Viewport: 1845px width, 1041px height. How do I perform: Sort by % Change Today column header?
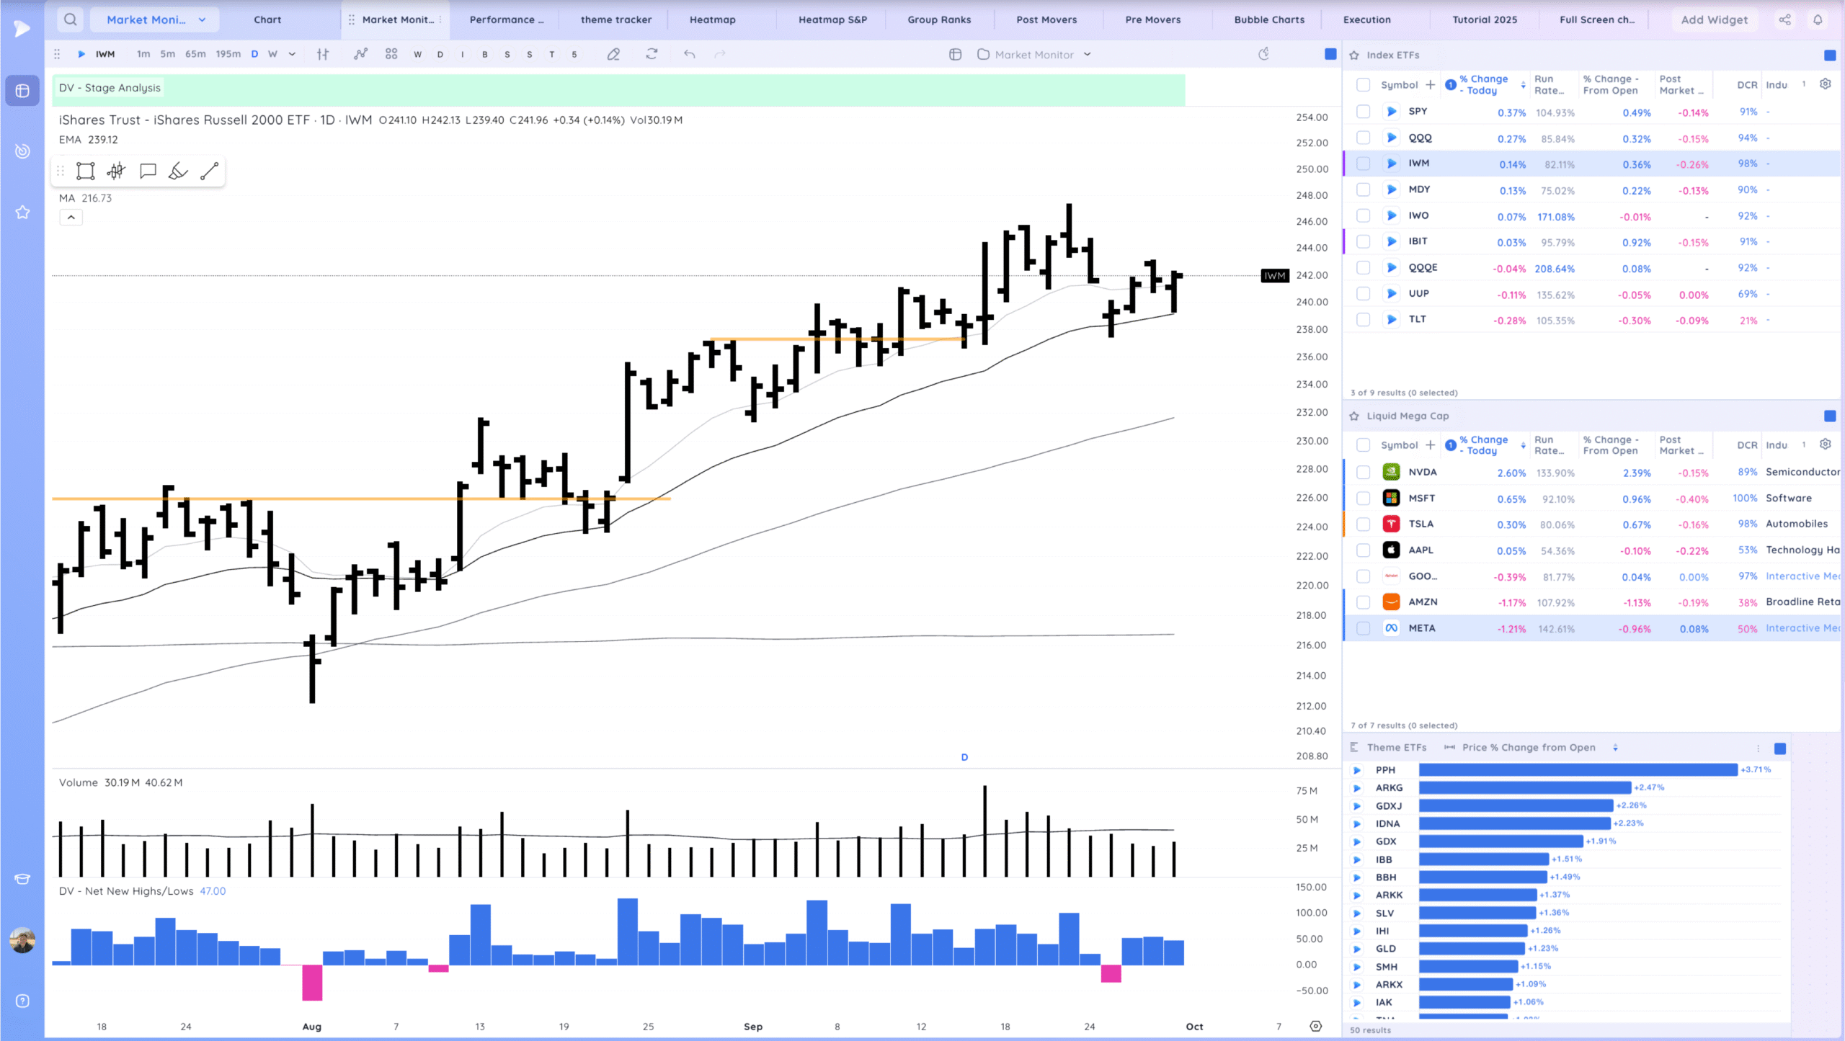pos(1483,85)
